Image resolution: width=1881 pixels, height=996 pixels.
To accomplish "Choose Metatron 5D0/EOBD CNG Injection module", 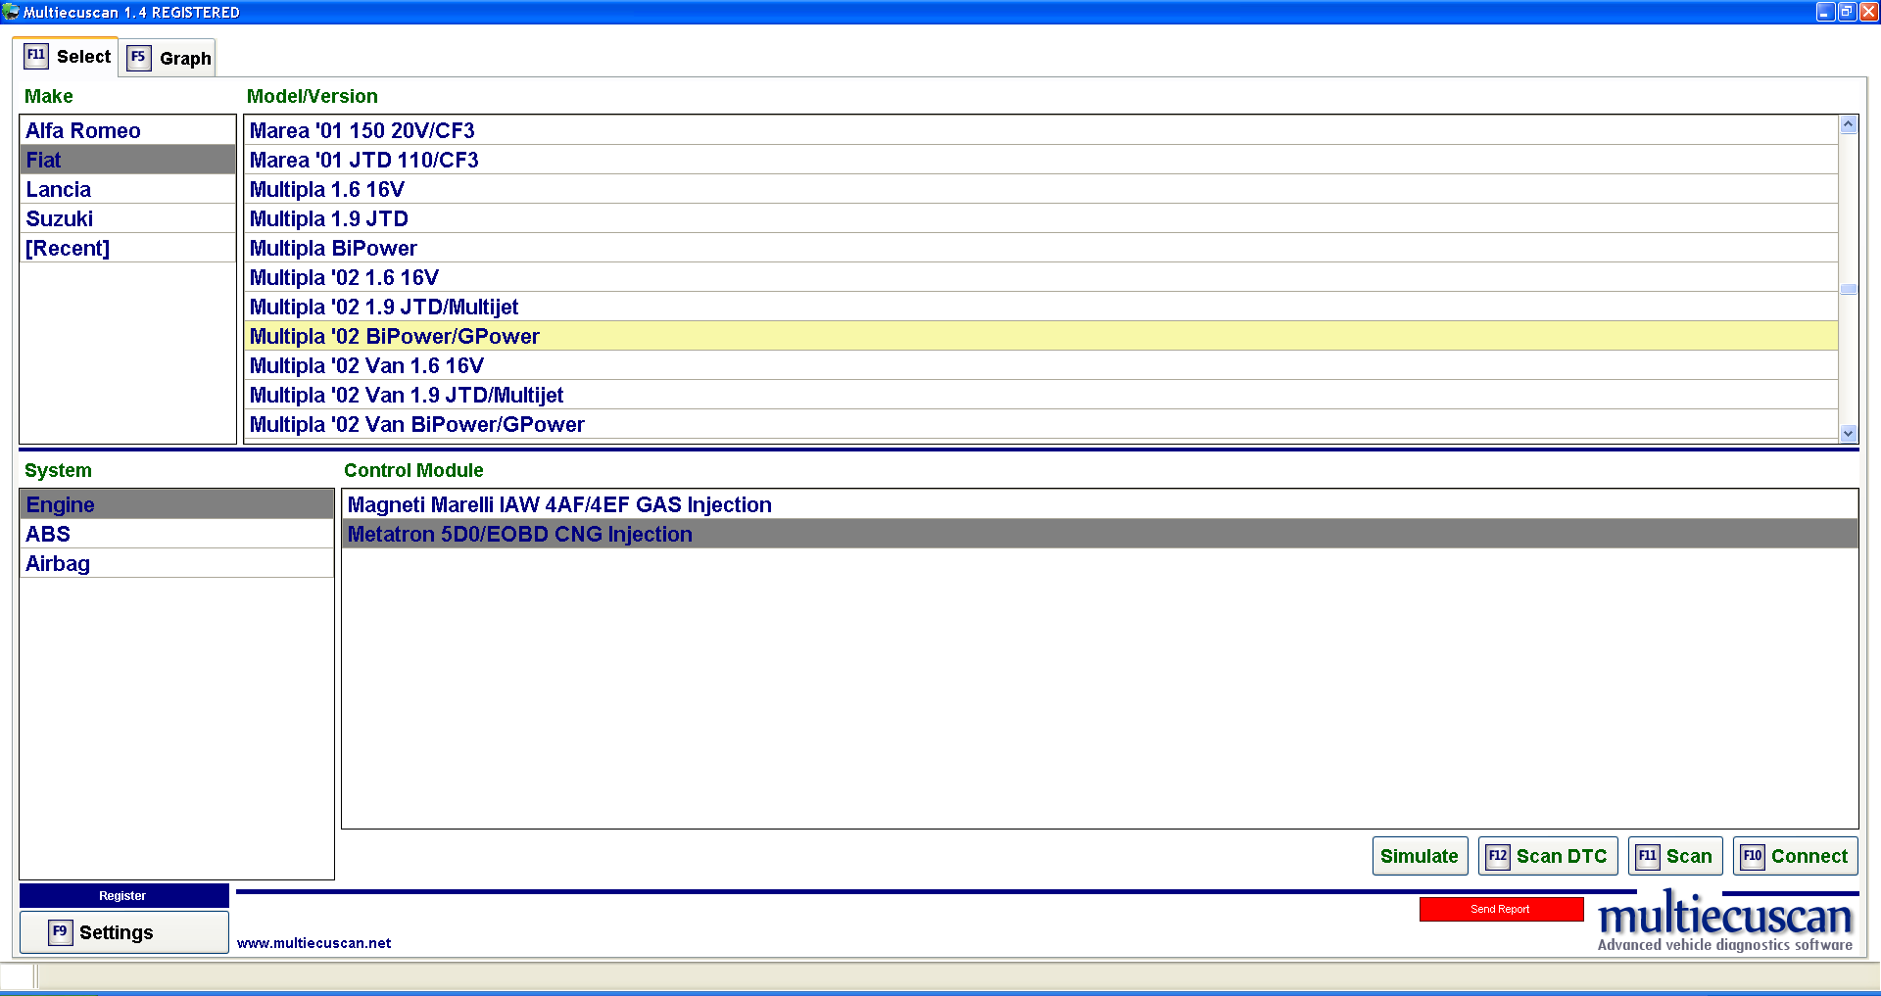I will coord(1099,534).
